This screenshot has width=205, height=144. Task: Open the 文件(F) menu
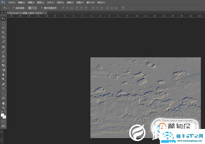click(x=12, y=2)
